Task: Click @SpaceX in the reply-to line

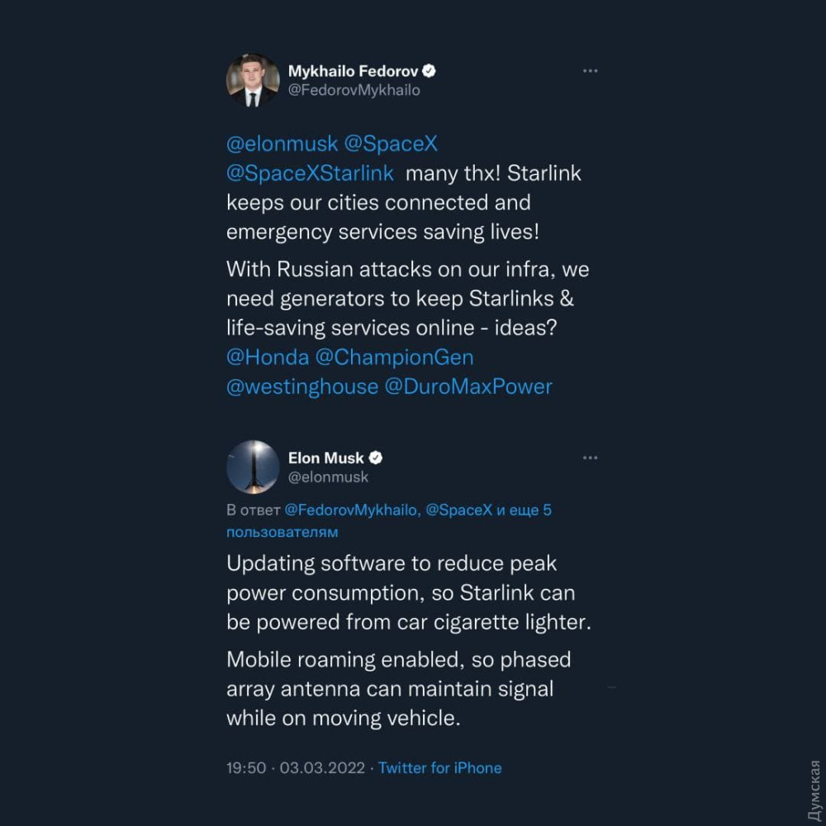Action: coord(458,510)
